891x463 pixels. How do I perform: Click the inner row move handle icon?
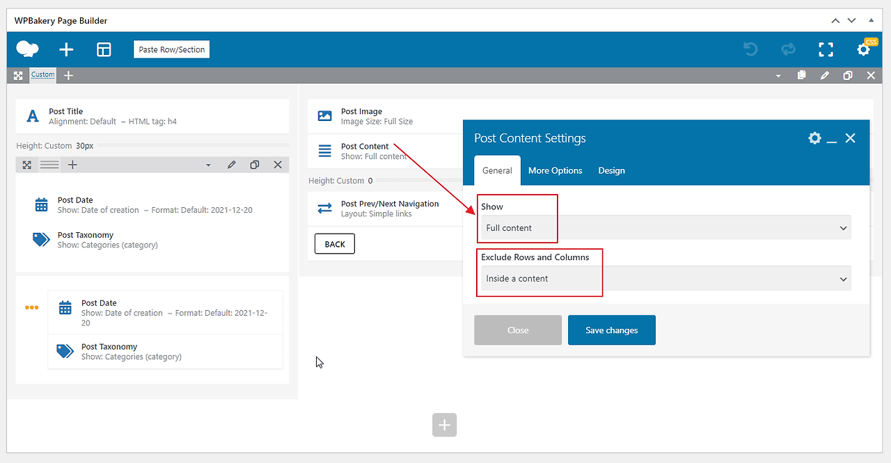[26, 165]
